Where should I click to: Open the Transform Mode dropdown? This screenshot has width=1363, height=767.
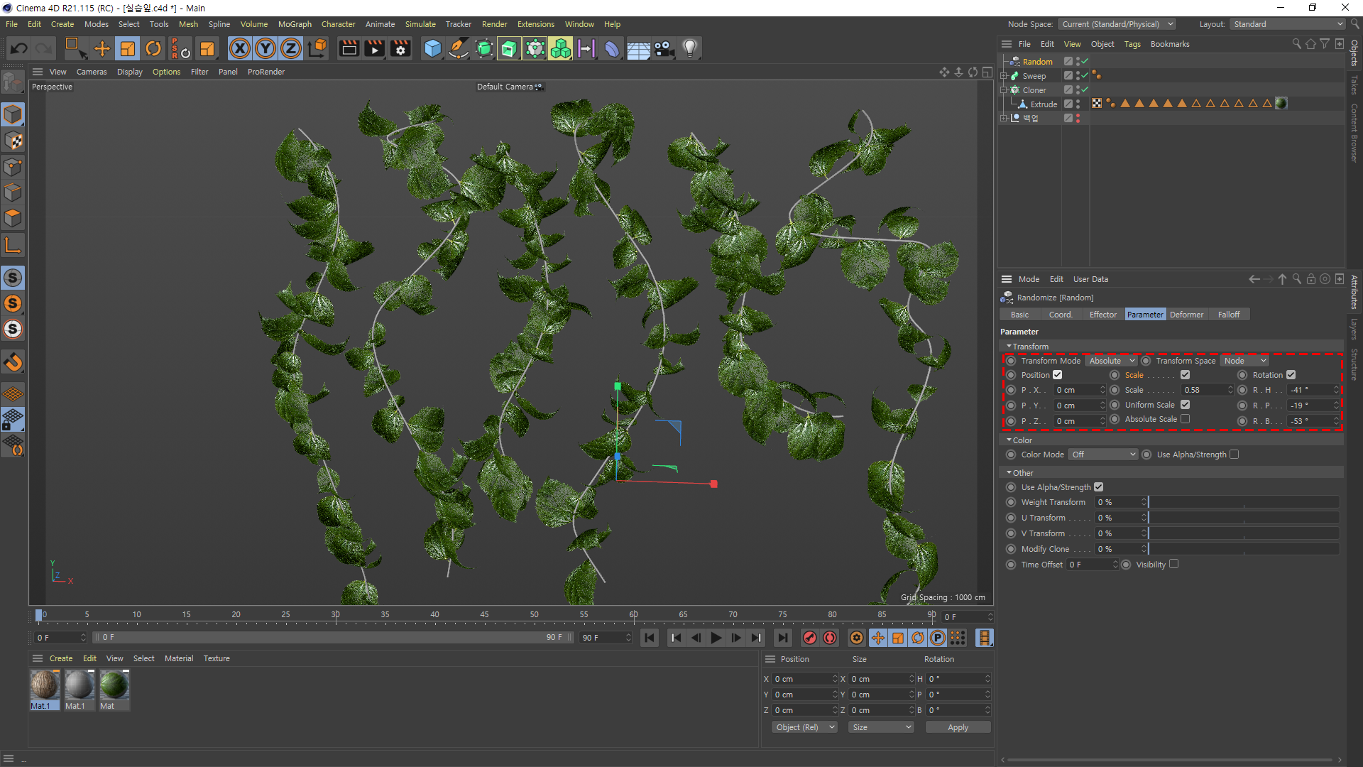tap(1112, 361)
